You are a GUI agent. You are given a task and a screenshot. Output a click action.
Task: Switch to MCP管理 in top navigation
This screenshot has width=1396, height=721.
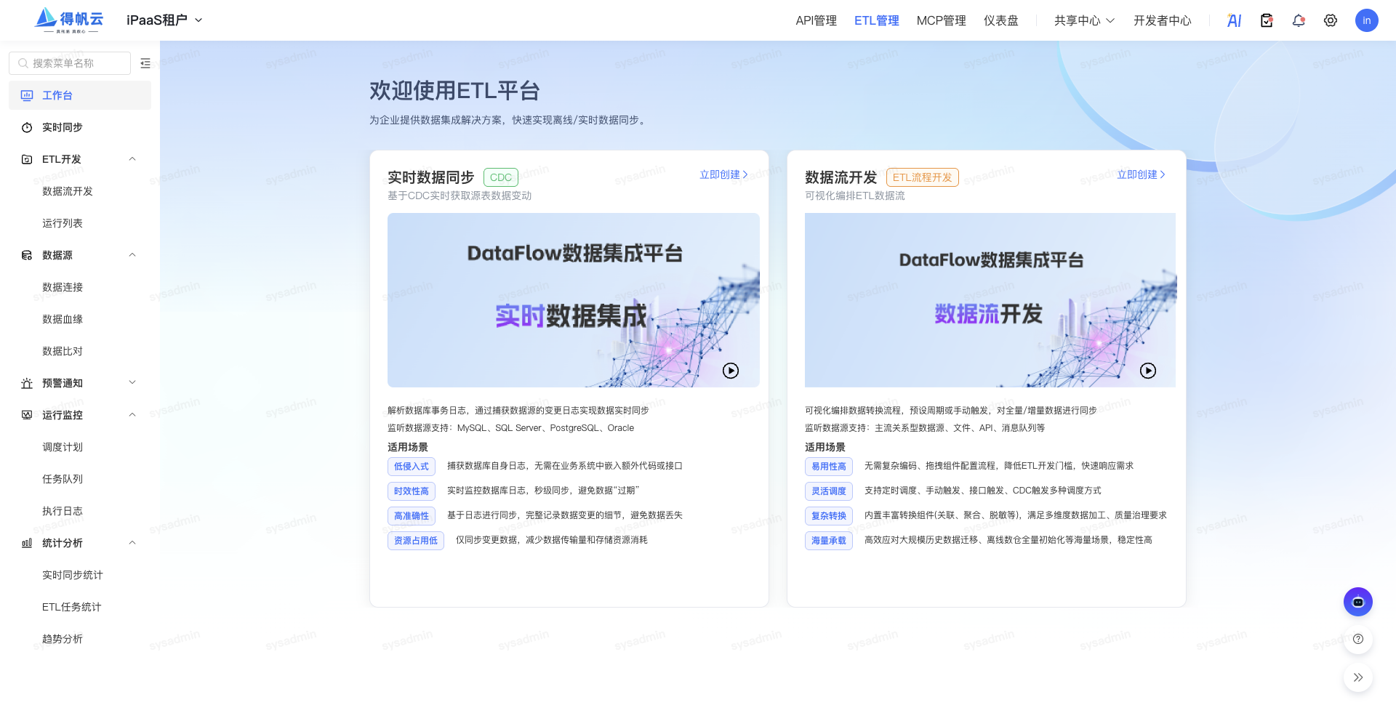pyautogui.click(x=941, y=20)
